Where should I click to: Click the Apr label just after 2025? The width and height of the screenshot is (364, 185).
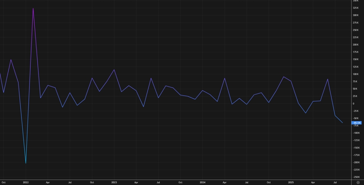click(x=313, y=182)
